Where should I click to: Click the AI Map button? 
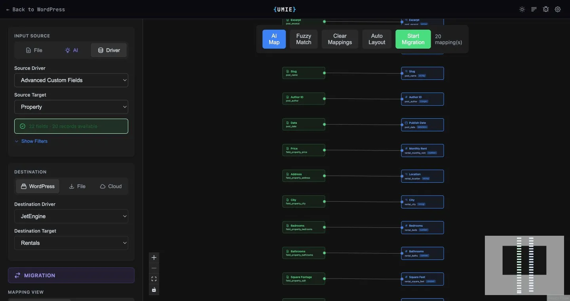(x=274, y=39)
